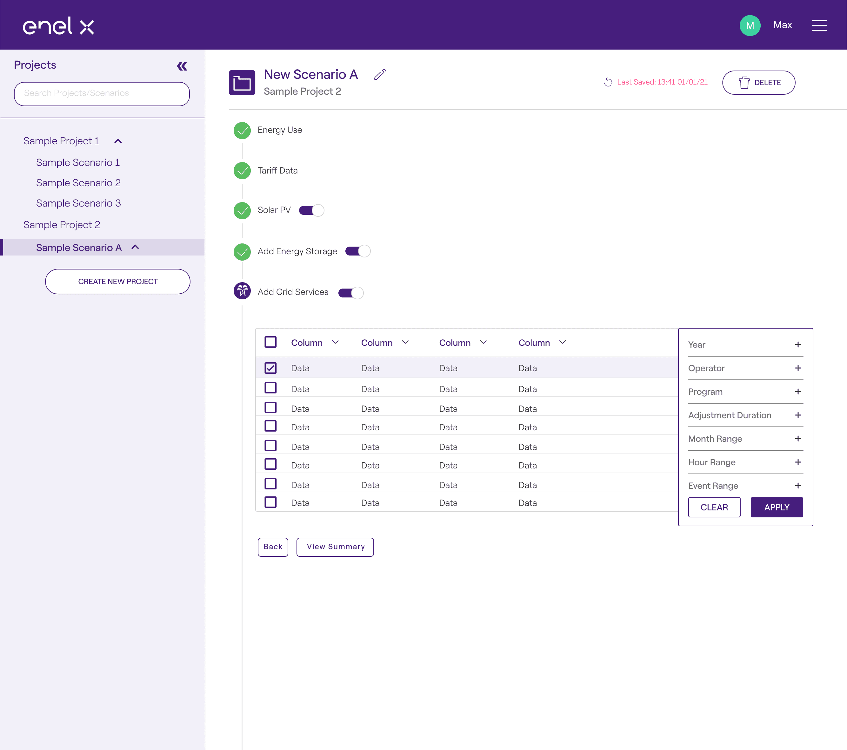Open Sample Scenario 2 in the sidebar

[78, 183]
